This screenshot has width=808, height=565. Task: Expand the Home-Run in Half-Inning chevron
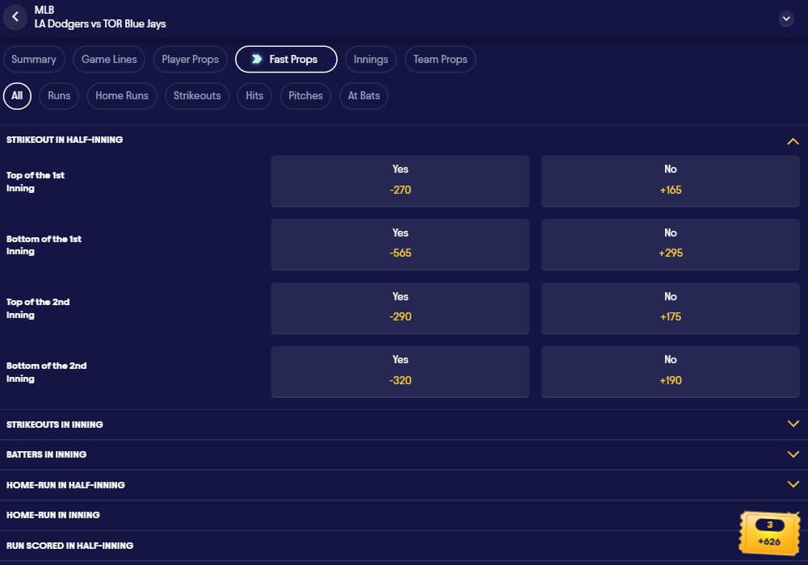click(792, 483)
